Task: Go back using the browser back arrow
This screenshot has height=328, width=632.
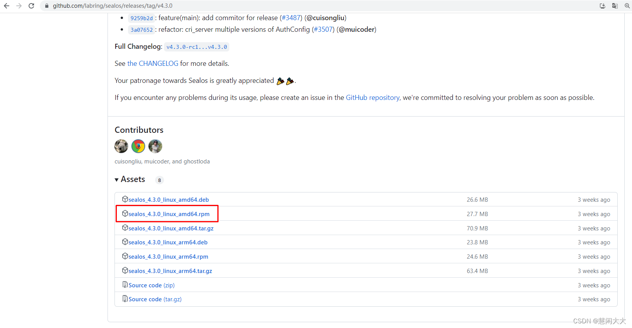Action: (x=7, y=6)
